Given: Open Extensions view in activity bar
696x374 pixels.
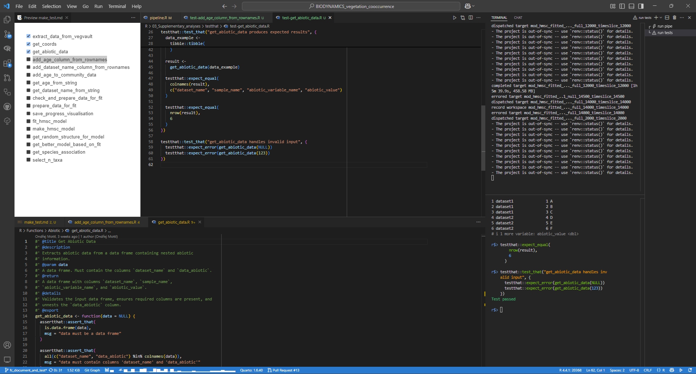Looking at the screenshot, I should (7, 63).
